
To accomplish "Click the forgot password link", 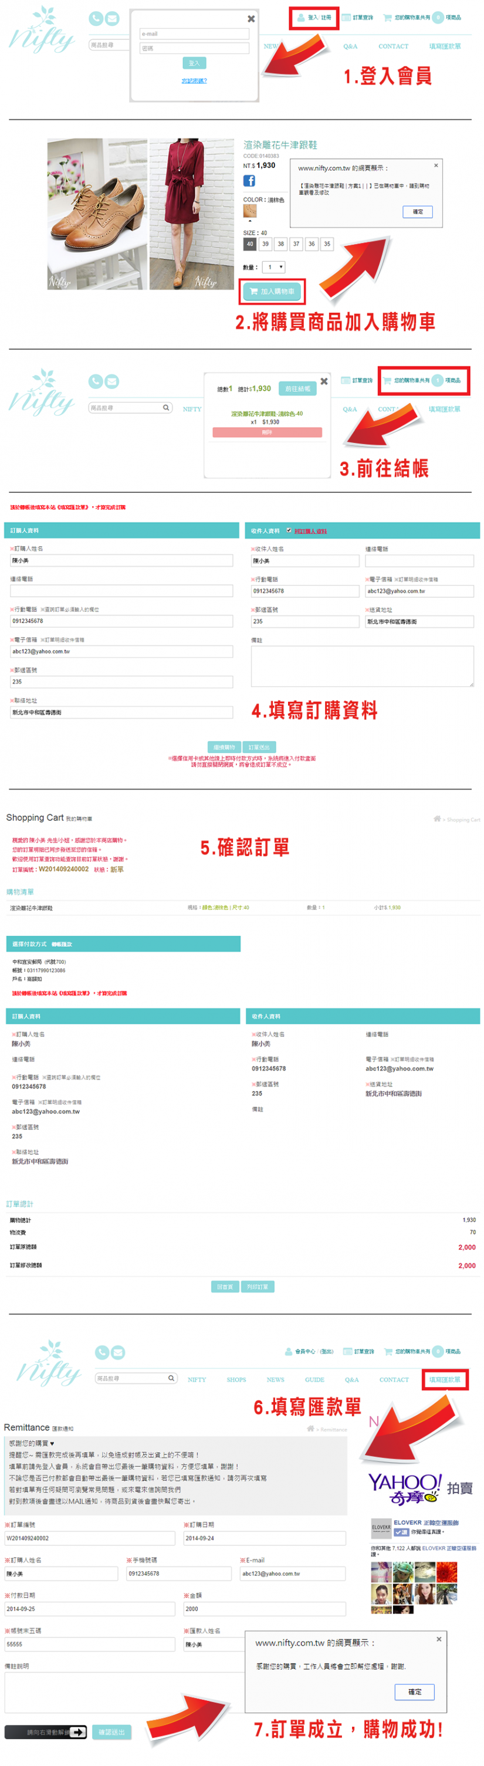I will pyautogui.click(x=194, y=81).
